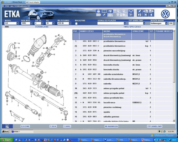178x142 pixels.
Task: Toggle the MAGAZYNIE checkbox
Action: click(x=76, y=23)
